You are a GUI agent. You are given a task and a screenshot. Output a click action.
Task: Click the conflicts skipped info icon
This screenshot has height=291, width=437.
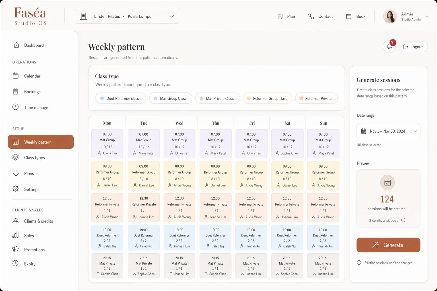pyautogui.click(x=403, y=220)
